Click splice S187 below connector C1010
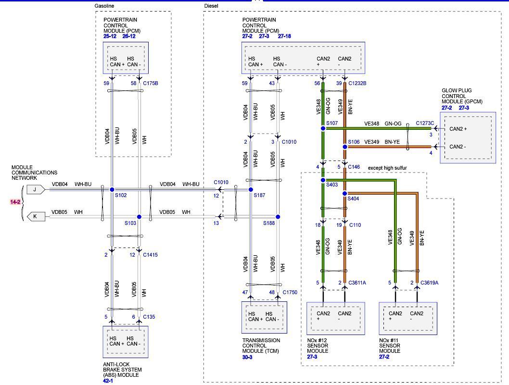The image size is (509, 385). point(250,189)
